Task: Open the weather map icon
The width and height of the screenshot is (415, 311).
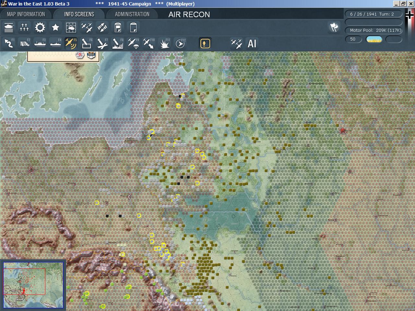Action: (x=71, y=28)
